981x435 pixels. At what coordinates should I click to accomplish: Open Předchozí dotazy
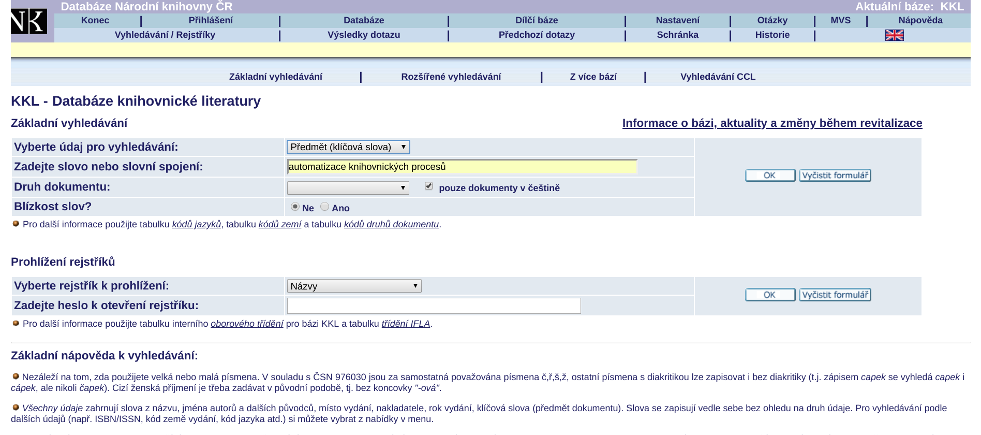(537, 35)
